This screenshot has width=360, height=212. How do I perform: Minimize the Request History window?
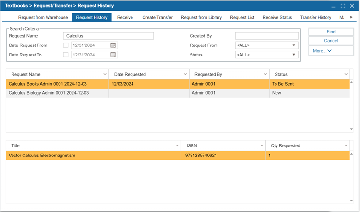click(334, 6)
